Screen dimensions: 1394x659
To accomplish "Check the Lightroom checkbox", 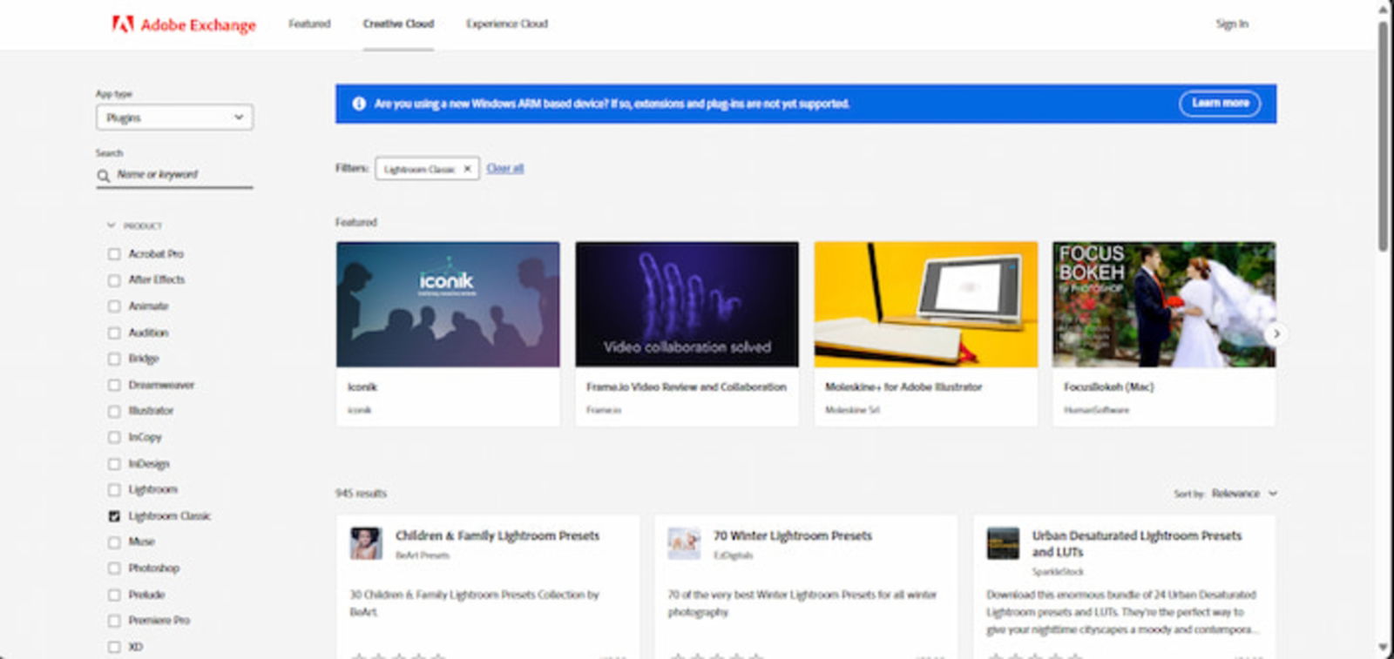I will click(114, 490).
